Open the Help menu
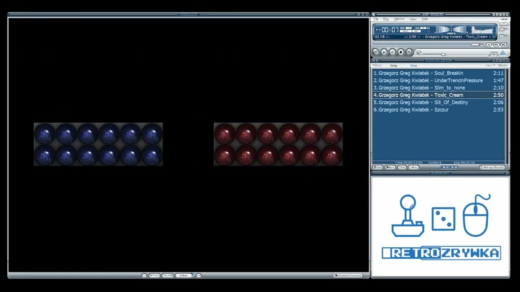This screenshot has height=292, width=520. pyautogui.click(x=425, y=19)
